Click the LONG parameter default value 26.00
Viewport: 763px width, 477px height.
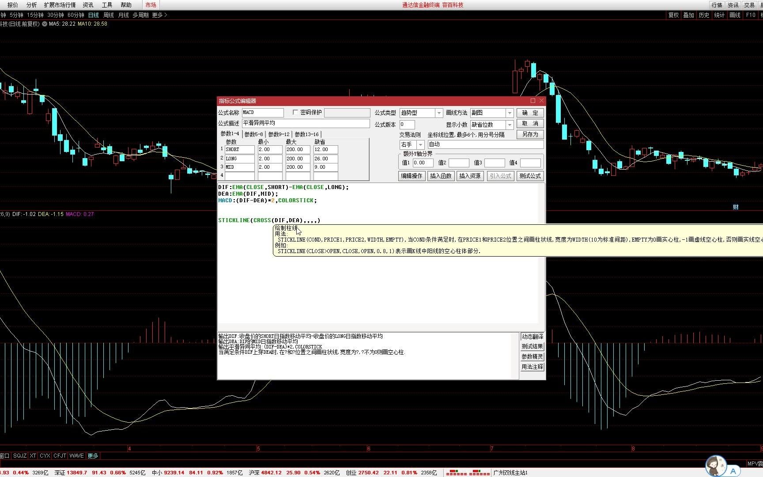pyautogui.click(x=326, y=159)
